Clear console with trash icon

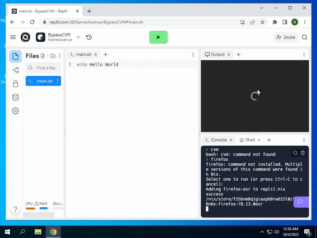click(x=303, y=153)
